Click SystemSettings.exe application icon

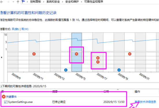tap(6, 102)
